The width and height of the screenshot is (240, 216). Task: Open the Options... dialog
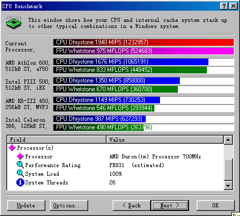coord(69,205)
